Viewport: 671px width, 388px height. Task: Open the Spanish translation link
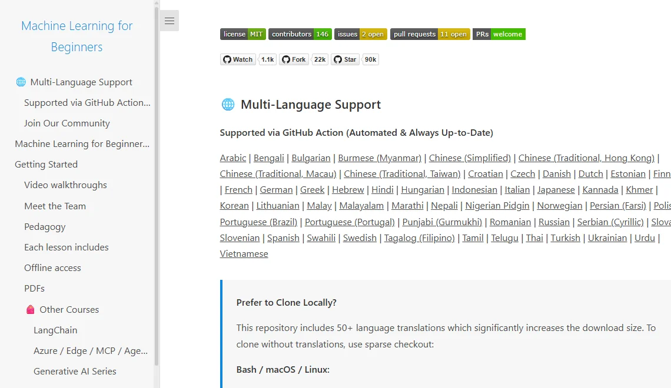pyautogui.click(x=283, y=238)
